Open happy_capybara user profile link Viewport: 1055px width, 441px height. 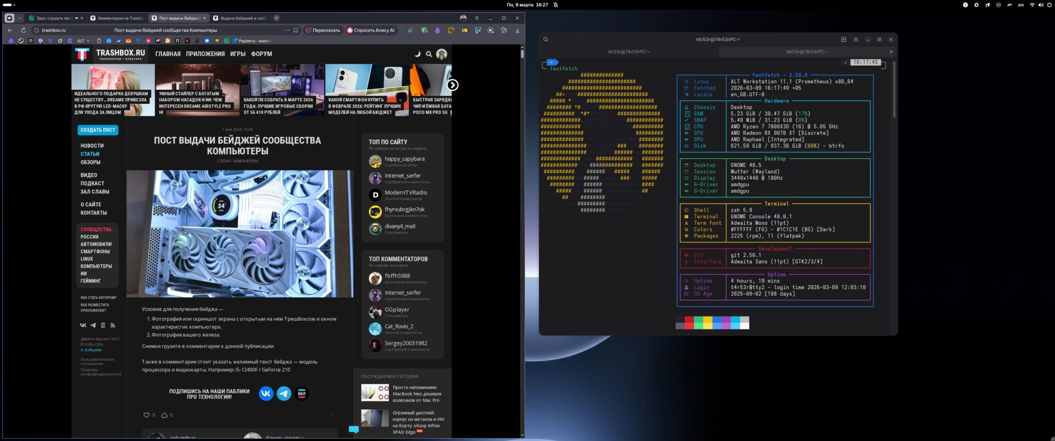404,159
